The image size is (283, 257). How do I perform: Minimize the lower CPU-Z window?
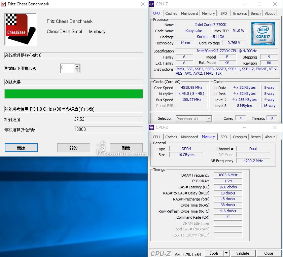point(244,127)
